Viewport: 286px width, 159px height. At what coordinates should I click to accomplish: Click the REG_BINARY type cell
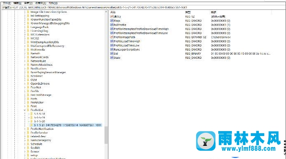pyautogui.click(x=193, y=53)
